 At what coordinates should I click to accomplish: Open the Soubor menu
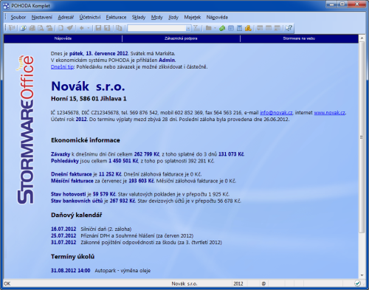(18, 17)
